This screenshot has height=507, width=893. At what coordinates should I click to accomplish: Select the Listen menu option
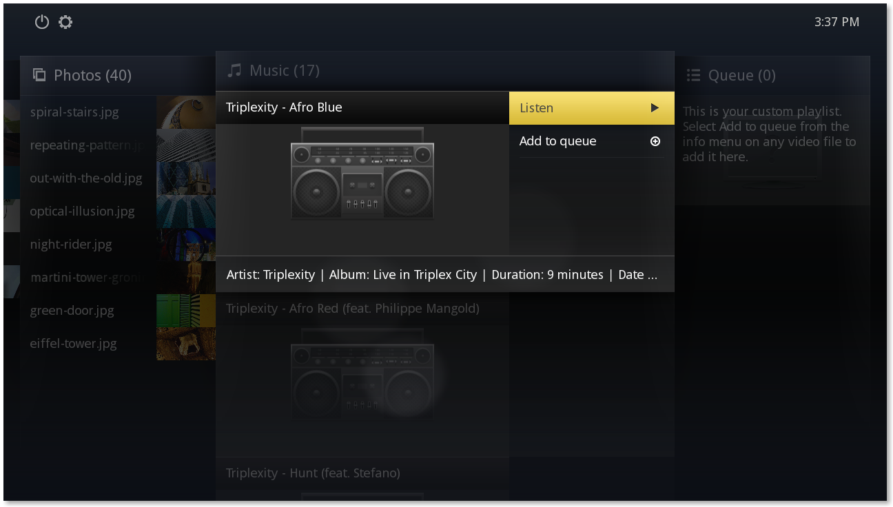(x=591, y=107)
